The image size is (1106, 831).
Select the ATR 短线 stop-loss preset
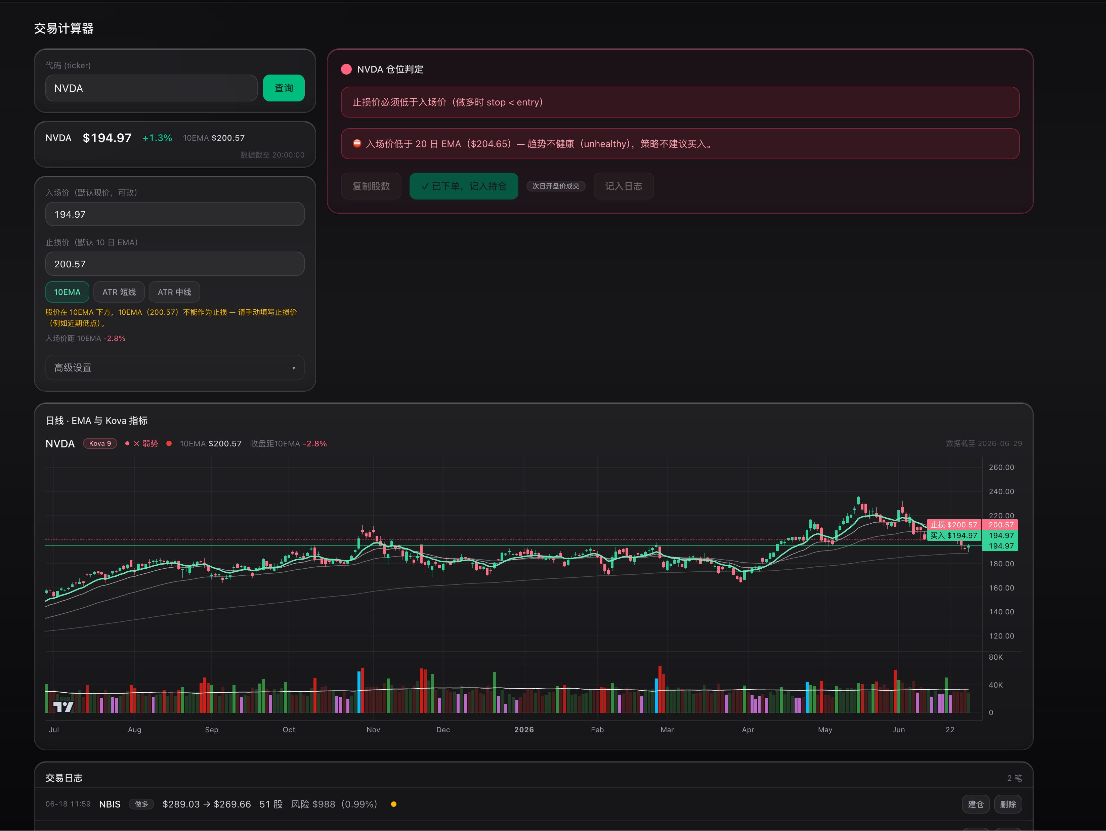point(119,292)
